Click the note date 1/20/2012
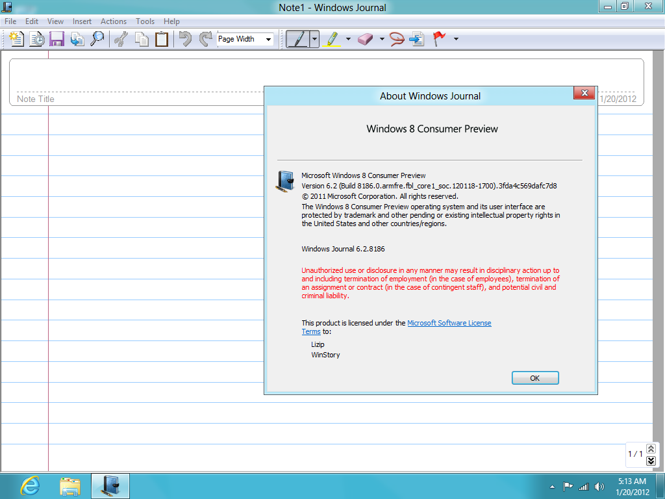 tap(618, 99)
